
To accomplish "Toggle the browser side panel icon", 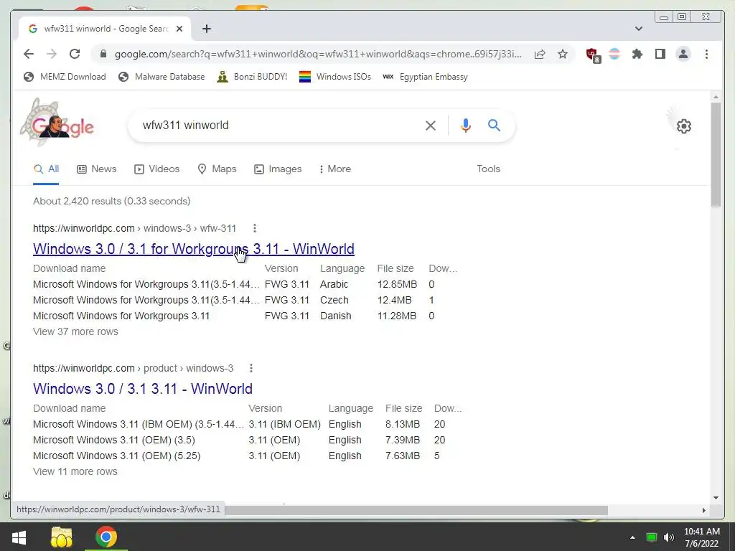I will tap(660, 54).
